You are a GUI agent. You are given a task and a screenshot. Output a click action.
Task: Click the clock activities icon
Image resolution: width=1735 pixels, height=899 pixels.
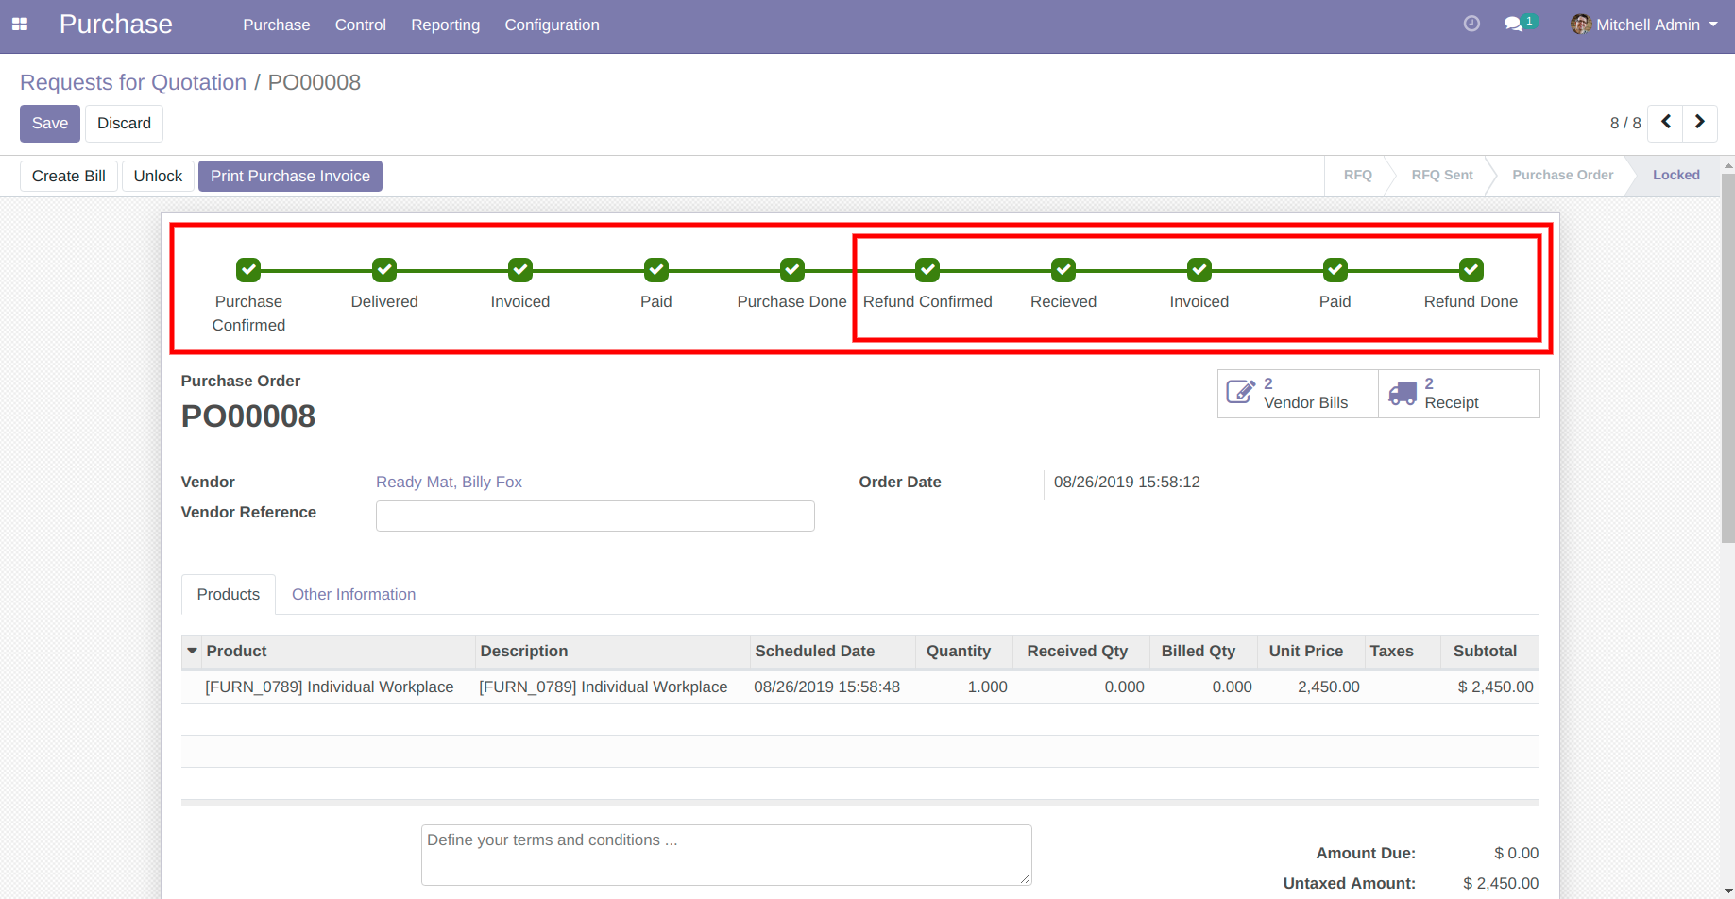[1471, 25]
